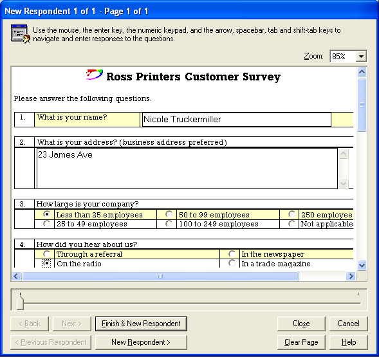Click the Close button

(x=301, y=324)
